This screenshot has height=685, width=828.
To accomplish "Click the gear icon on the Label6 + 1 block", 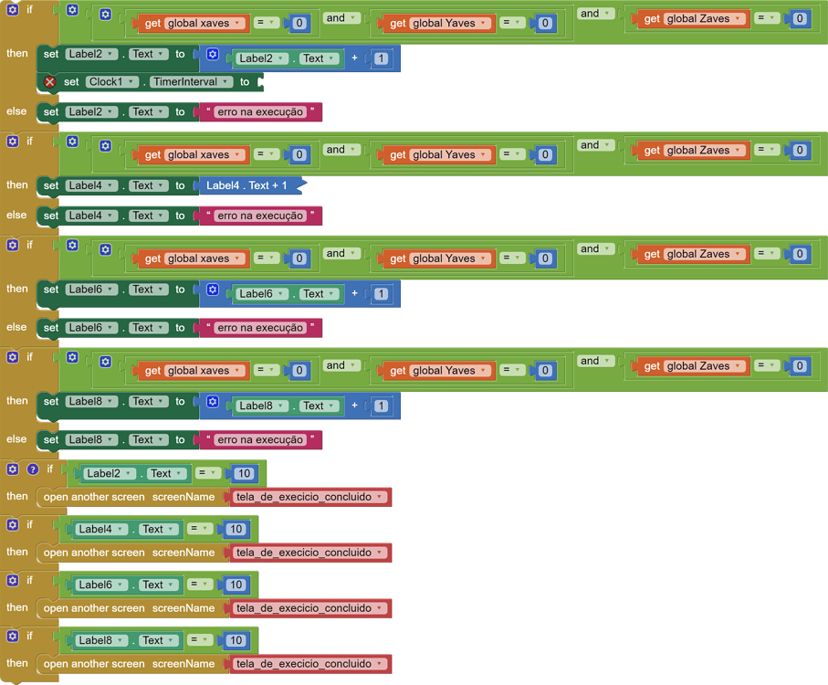I will click(213, 290).
